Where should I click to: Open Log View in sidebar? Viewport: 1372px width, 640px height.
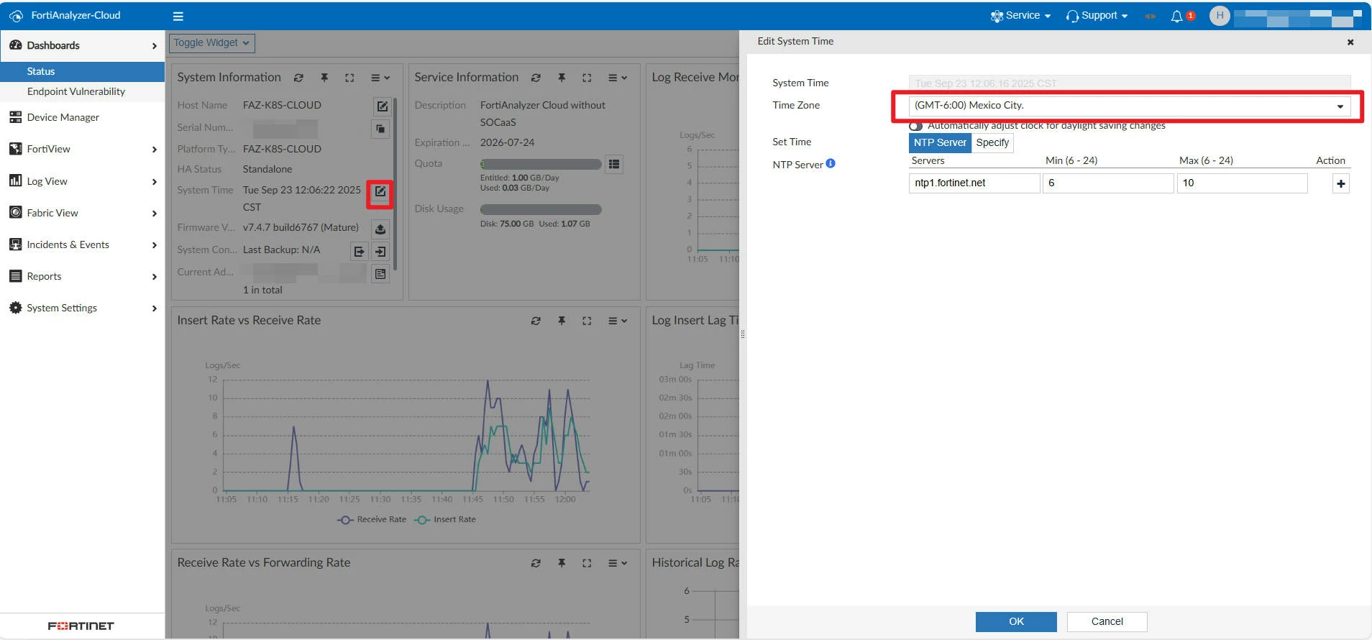83,181
